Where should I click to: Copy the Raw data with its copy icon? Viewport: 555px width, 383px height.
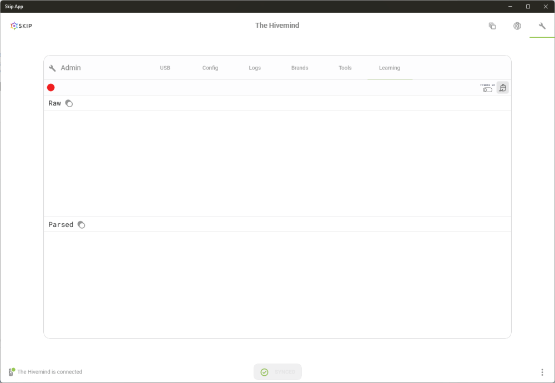click(x=69, y=103)
